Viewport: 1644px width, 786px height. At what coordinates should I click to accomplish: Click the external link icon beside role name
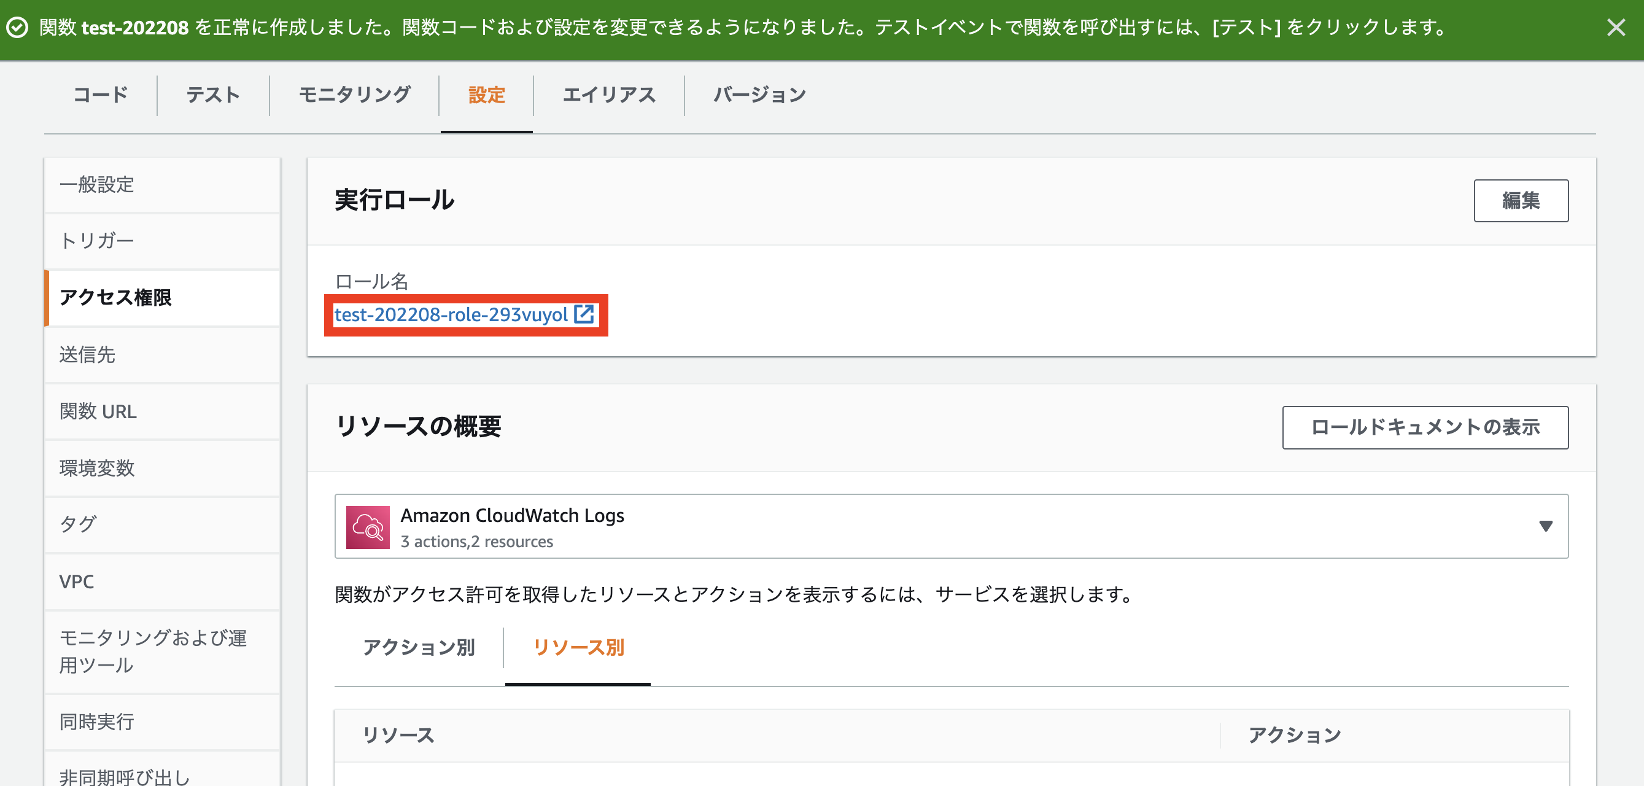pyautogui.click(x=584, y=314)
